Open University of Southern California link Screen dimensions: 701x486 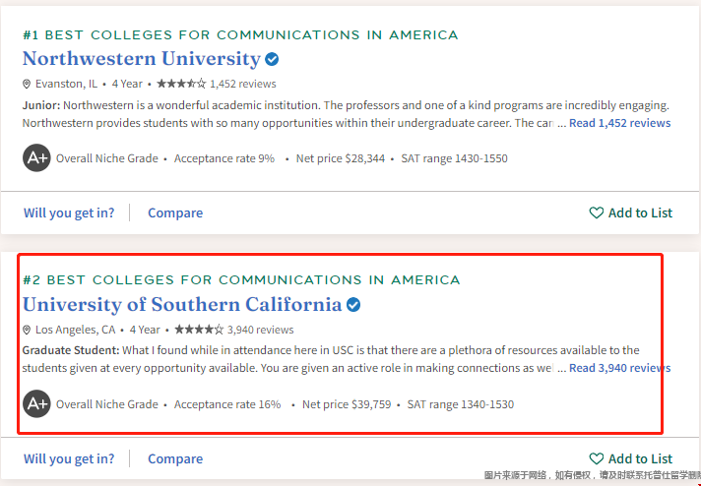[x=182, y=305]
